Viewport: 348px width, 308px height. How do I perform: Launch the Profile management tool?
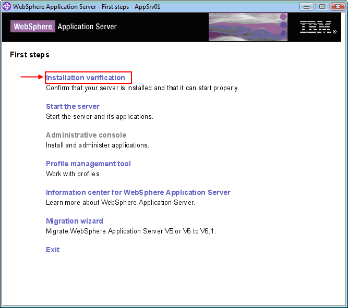coord(88,164)
